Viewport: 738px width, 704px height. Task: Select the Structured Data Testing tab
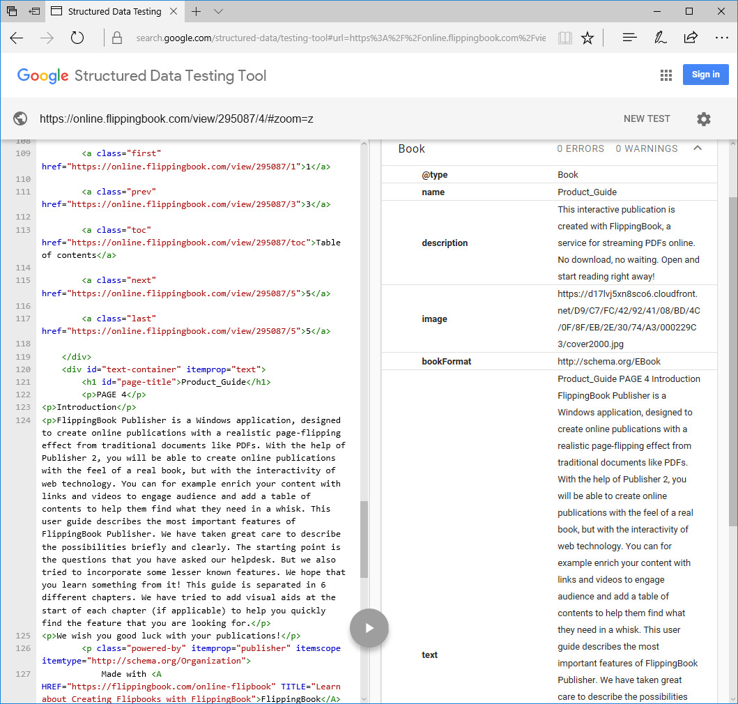[x=114, y=11]
